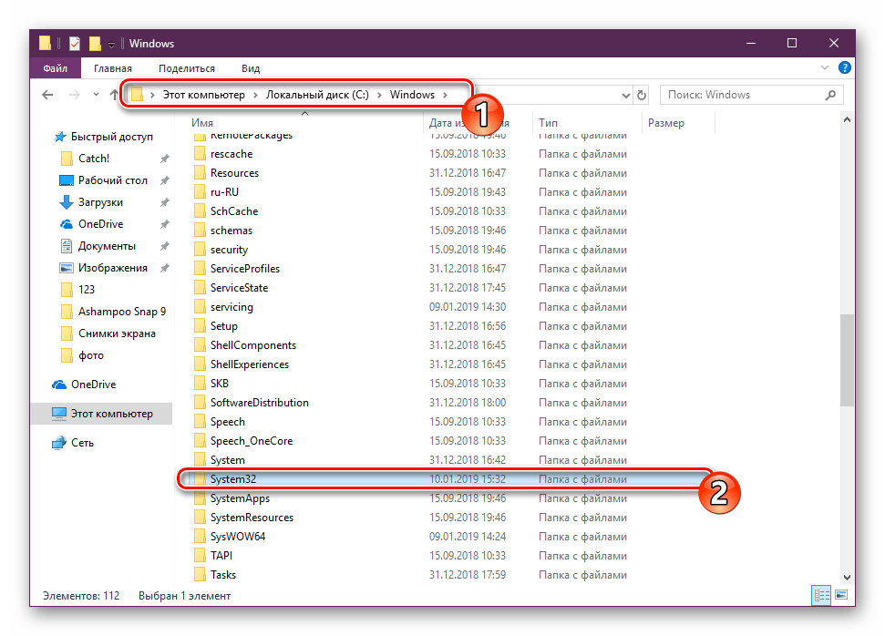Screen dimensions: 885x636
Task: Click the vertical scrollbar thumb
Action: (x=846, y=360)
